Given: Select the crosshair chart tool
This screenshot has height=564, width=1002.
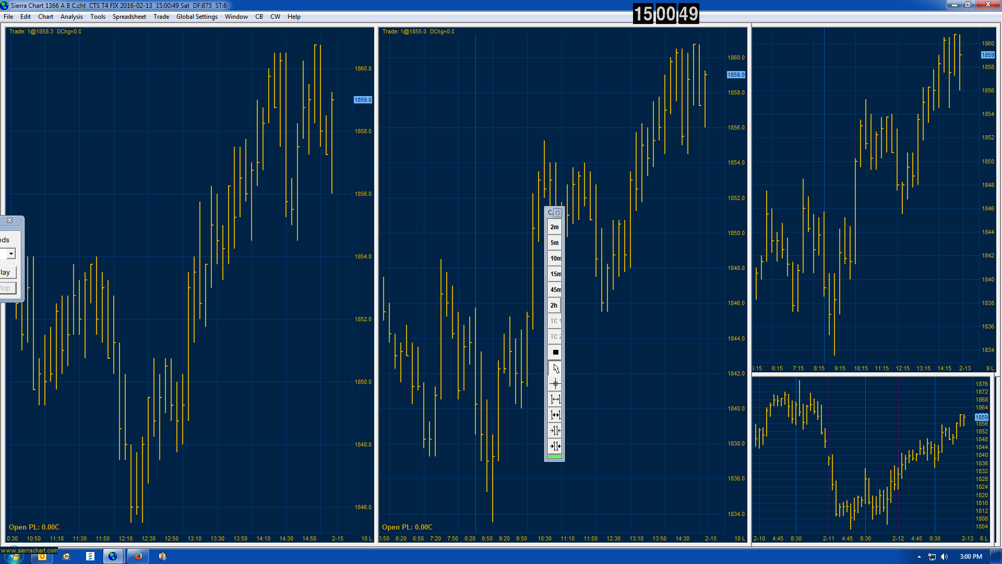Looking at the screenshot, I should click(555, 384).
